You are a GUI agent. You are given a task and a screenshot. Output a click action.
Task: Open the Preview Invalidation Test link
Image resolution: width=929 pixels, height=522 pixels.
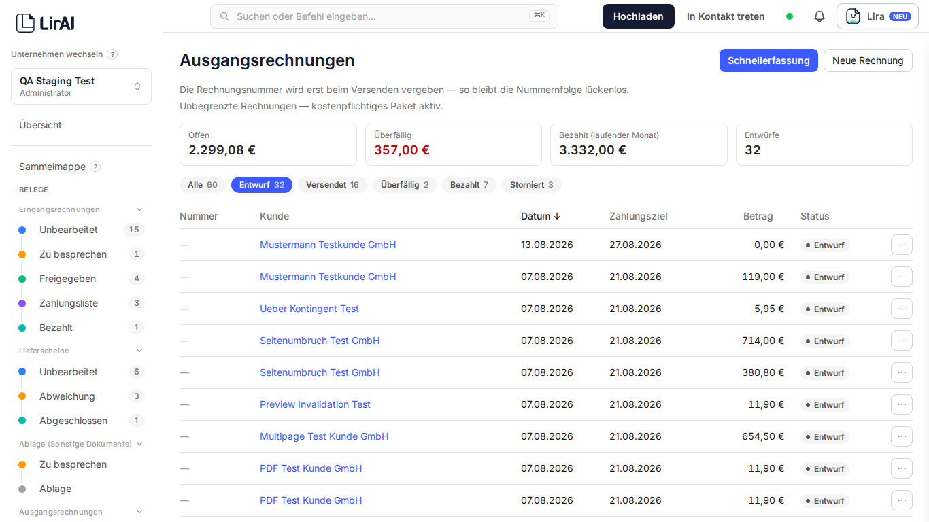click(x=315, y=404)
